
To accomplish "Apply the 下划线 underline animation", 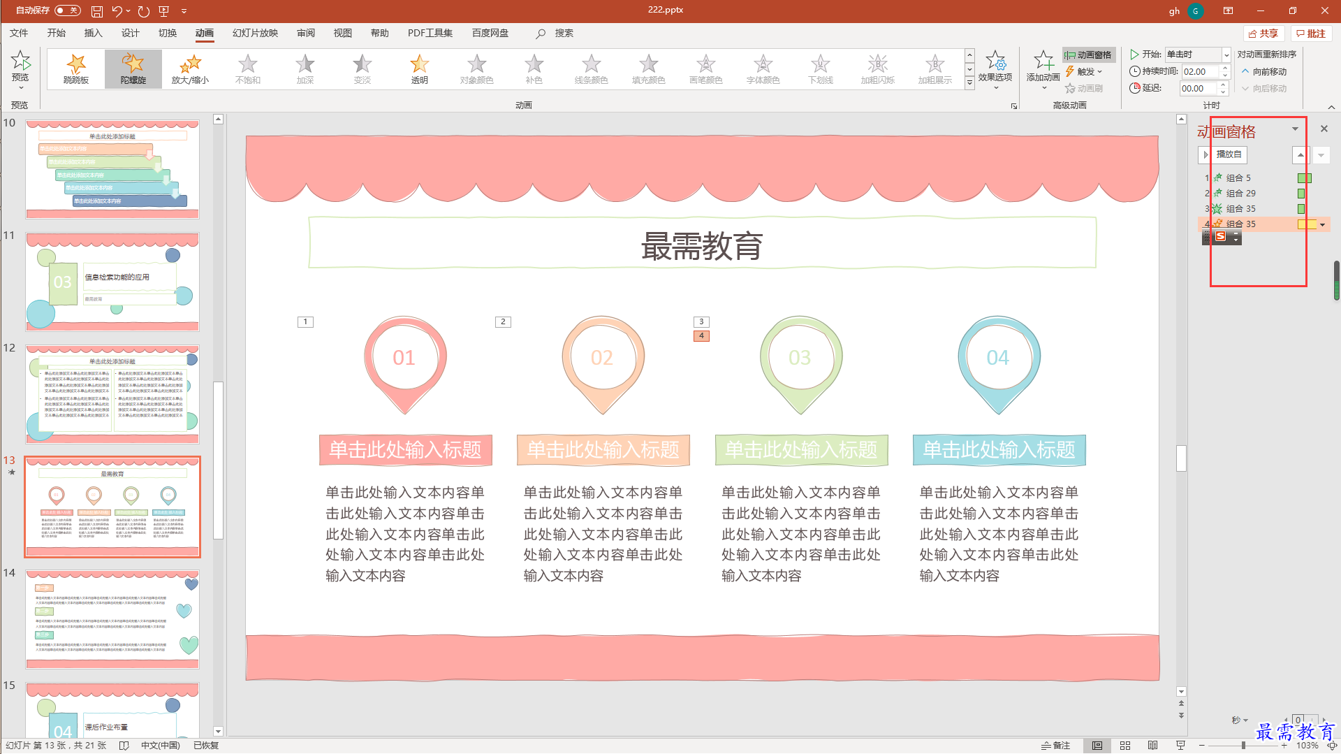I will coord(821,69).
